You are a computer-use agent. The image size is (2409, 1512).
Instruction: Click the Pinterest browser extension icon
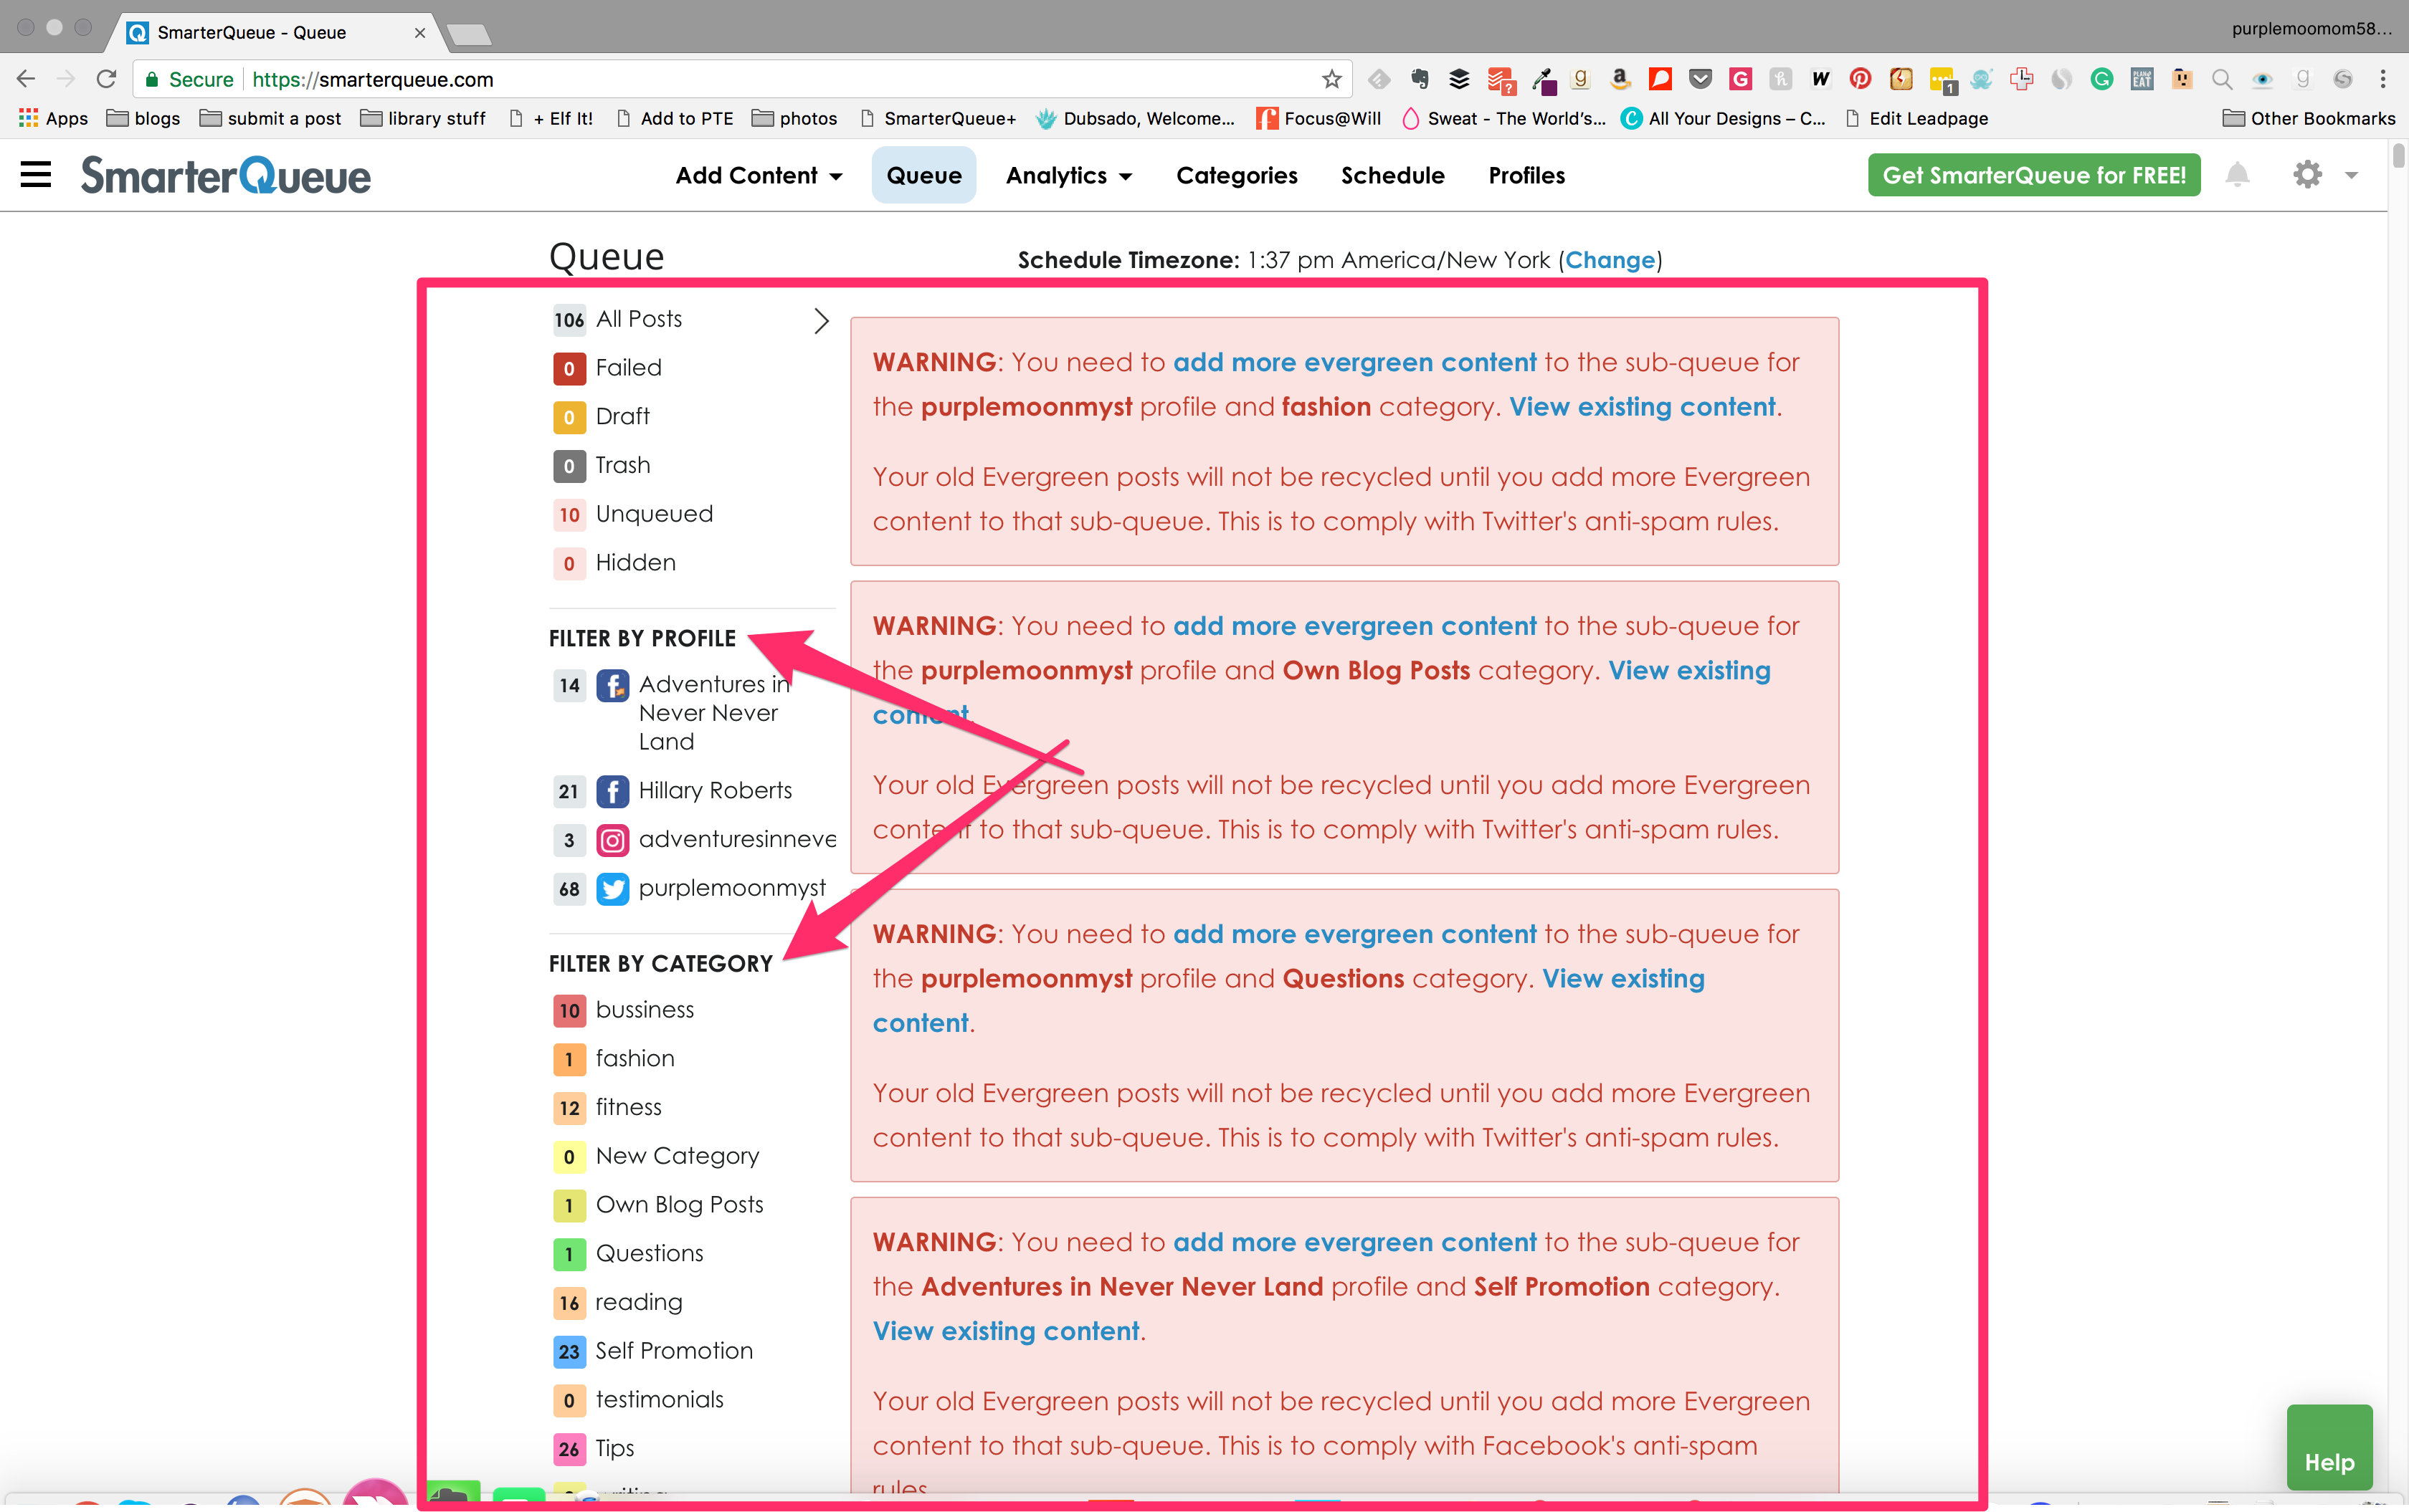1860,79
